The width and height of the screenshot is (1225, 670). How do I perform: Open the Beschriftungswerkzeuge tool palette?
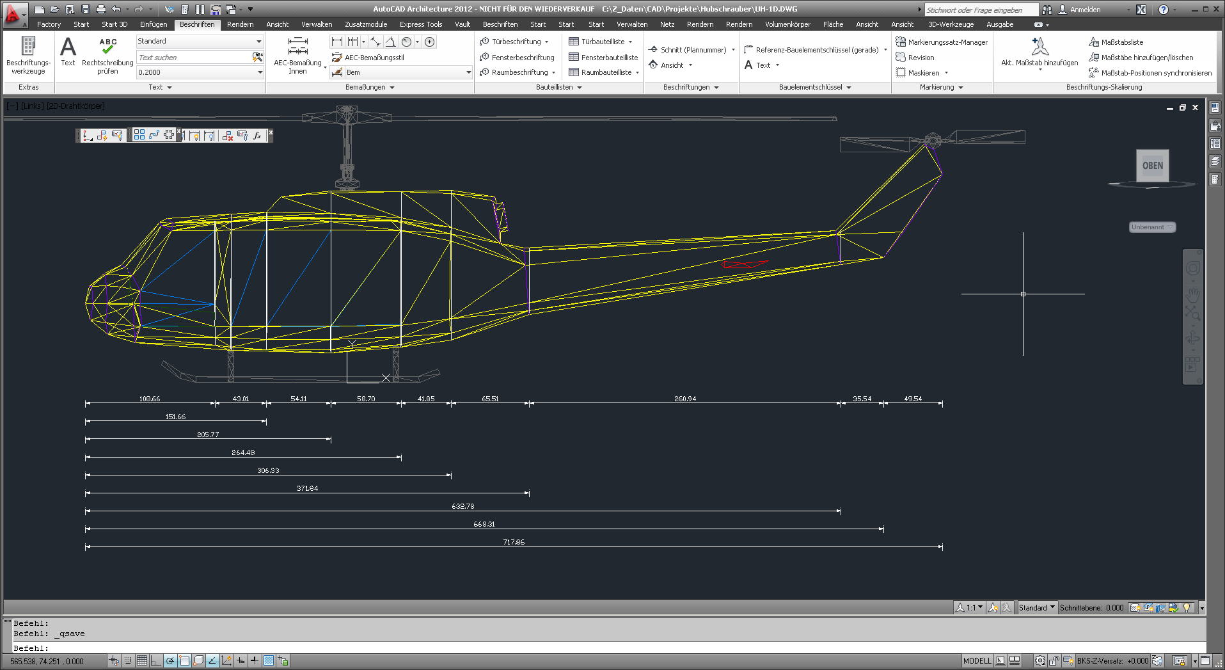click(x=28, y=54)
